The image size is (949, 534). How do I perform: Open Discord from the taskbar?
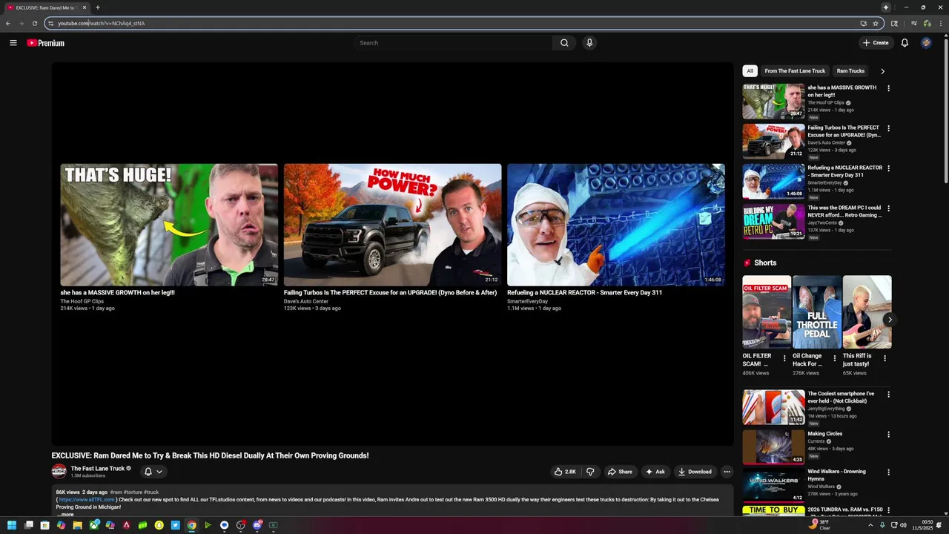[257, 525]
